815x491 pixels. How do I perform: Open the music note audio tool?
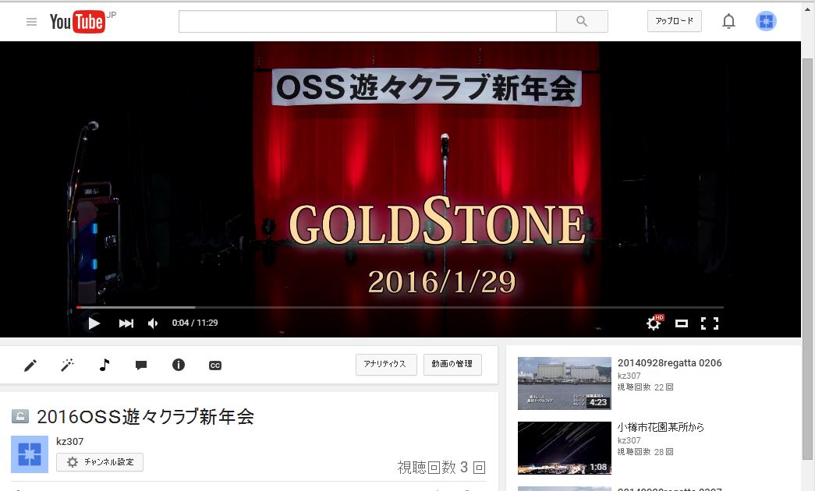click(105, 365)
